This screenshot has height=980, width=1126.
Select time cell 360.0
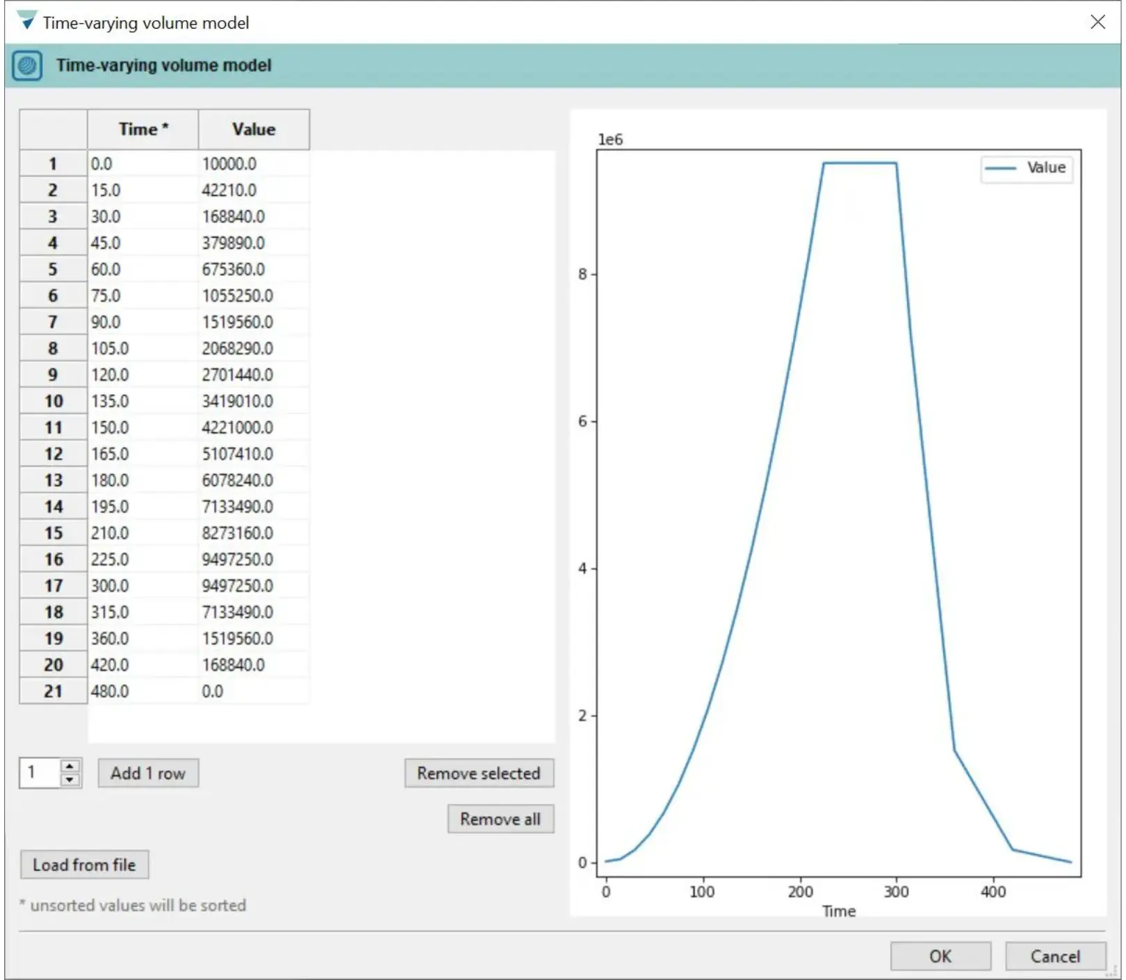click(x=143, y=639)
